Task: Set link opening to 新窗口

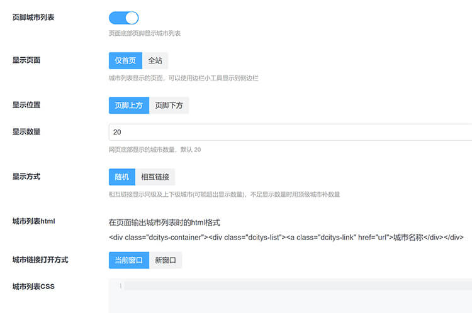Action: coord(166,260)
